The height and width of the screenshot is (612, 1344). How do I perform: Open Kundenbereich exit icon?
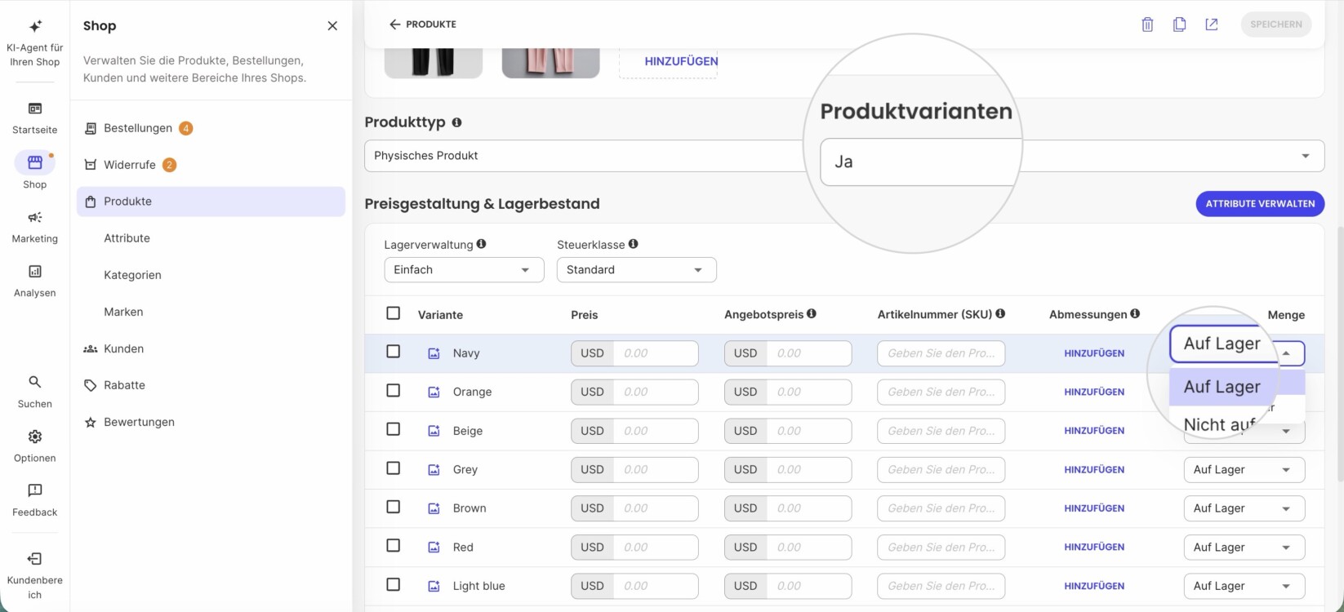pyautogui.click(x=35, y=559)
